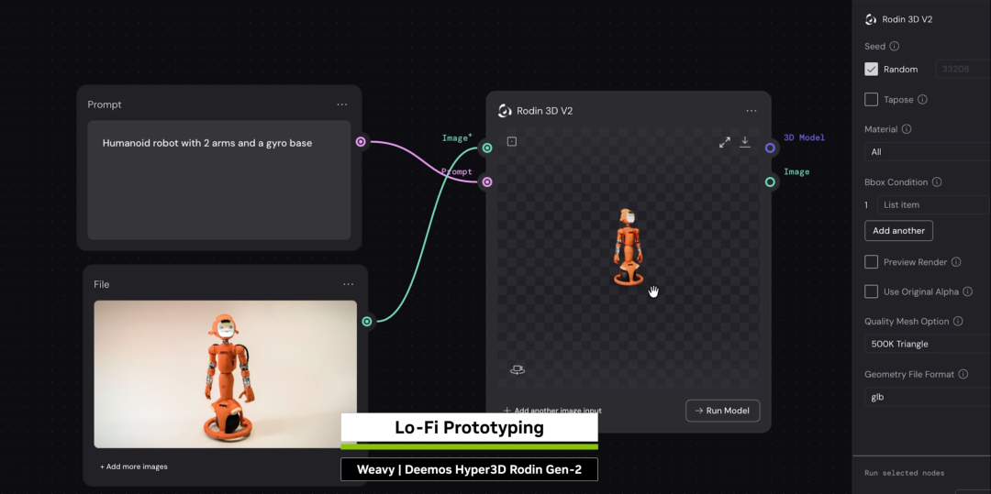Open the Prompt node three-dot menu
The image size is (991, 494).
coord(341,104)
